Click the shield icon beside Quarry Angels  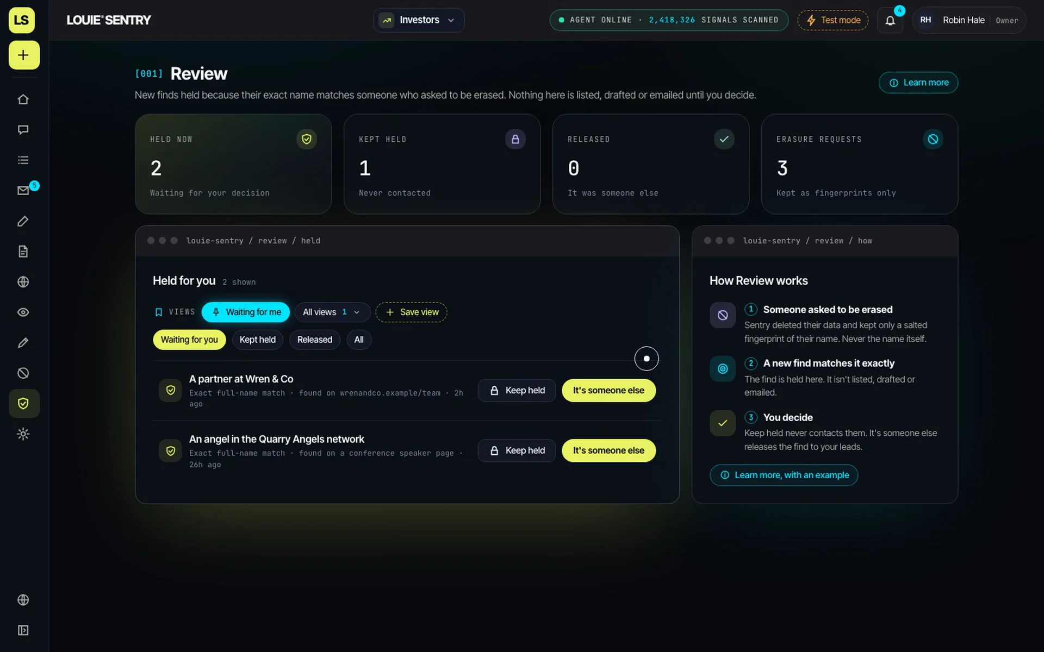point(170,450)
